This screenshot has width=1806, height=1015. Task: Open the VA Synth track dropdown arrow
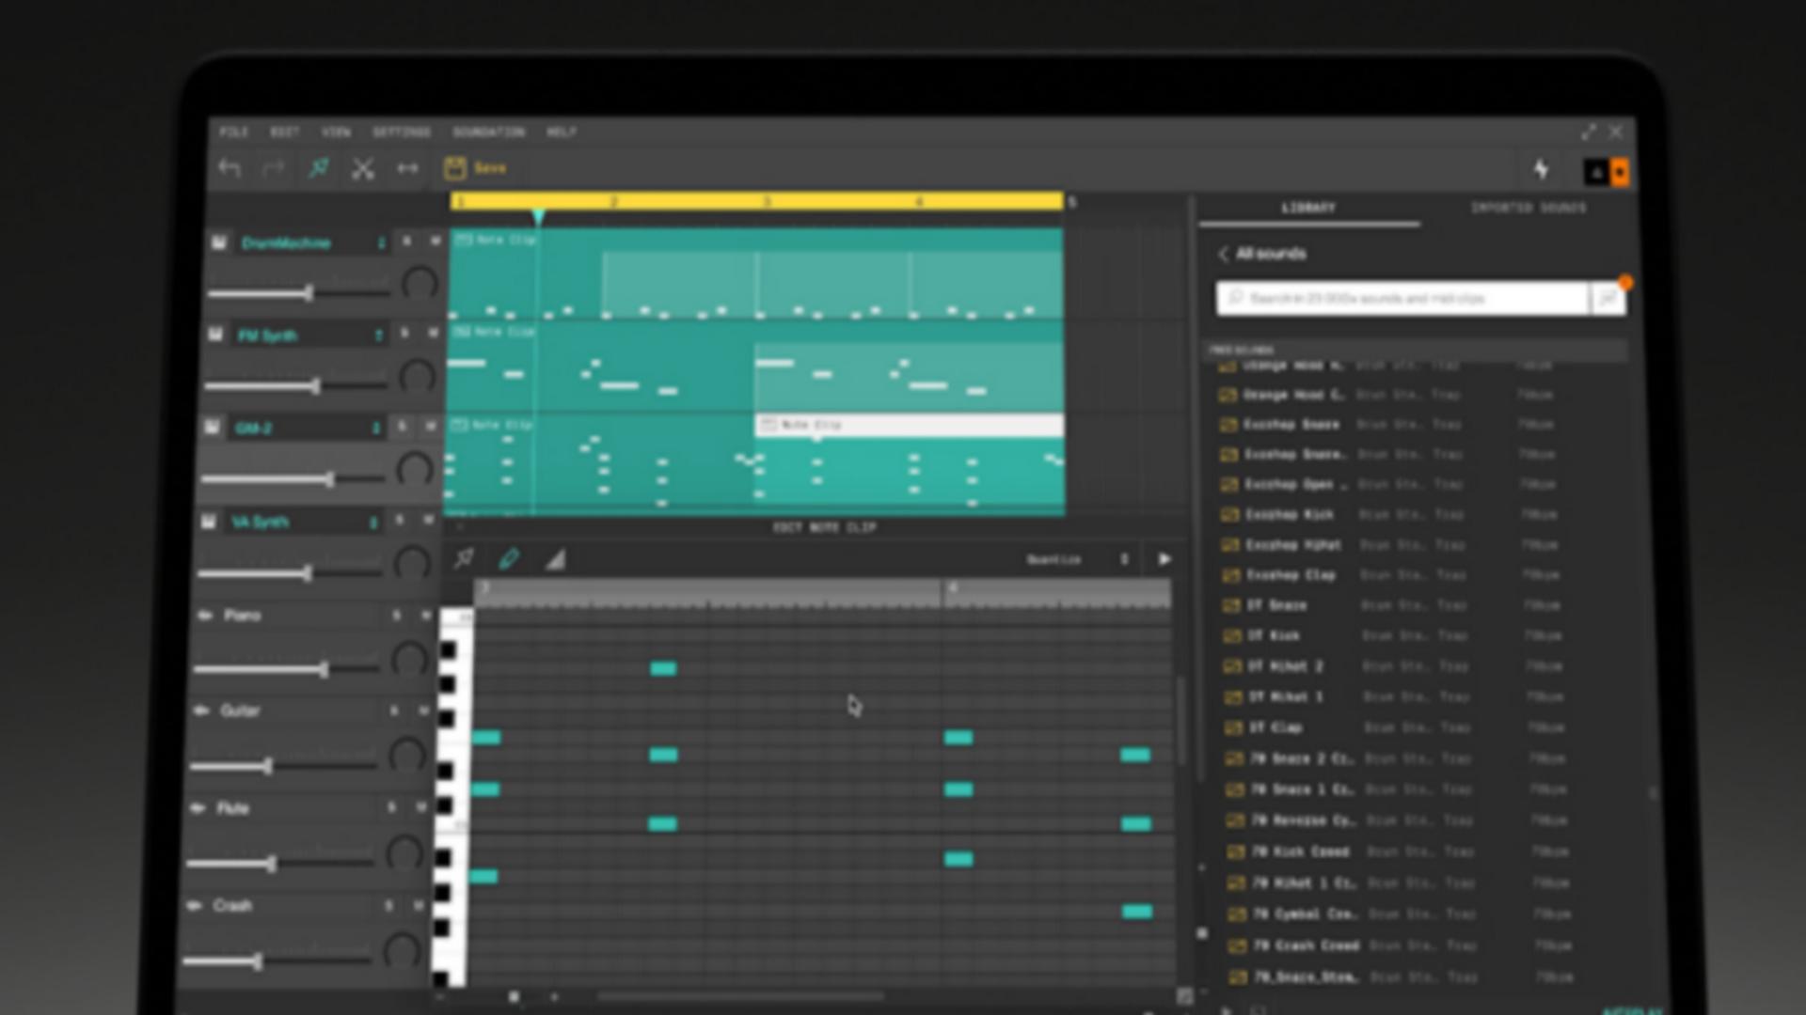pyautogui.click(x=373, y=522)
